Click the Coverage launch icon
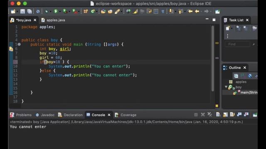This screenshot has width=266, height=149. [65, 12]
